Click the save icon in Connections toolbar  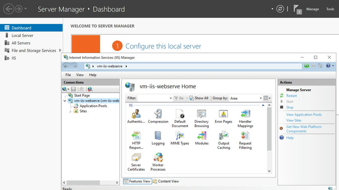(x=73, y=89)
